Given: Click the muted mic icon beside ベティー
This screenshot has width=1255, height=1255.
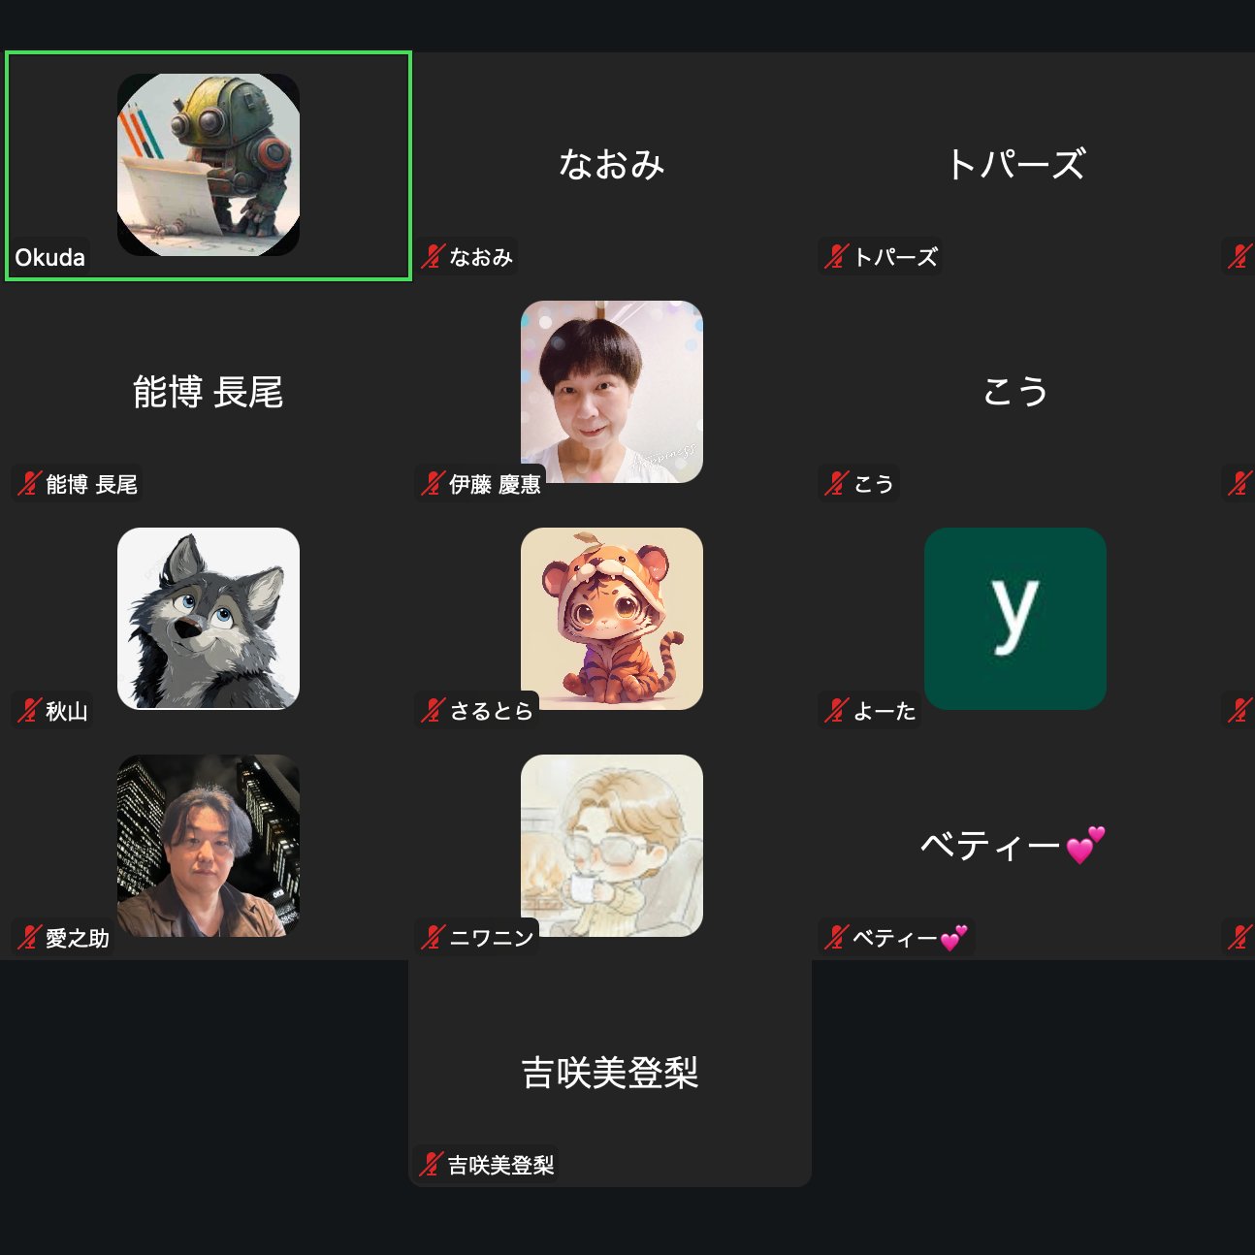Looking at the screenshot, I should point(836,938).
